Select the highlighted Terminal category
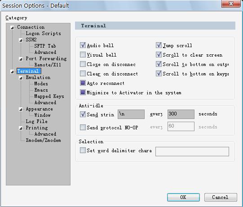243x207 pixels. [x=29, y=71]
